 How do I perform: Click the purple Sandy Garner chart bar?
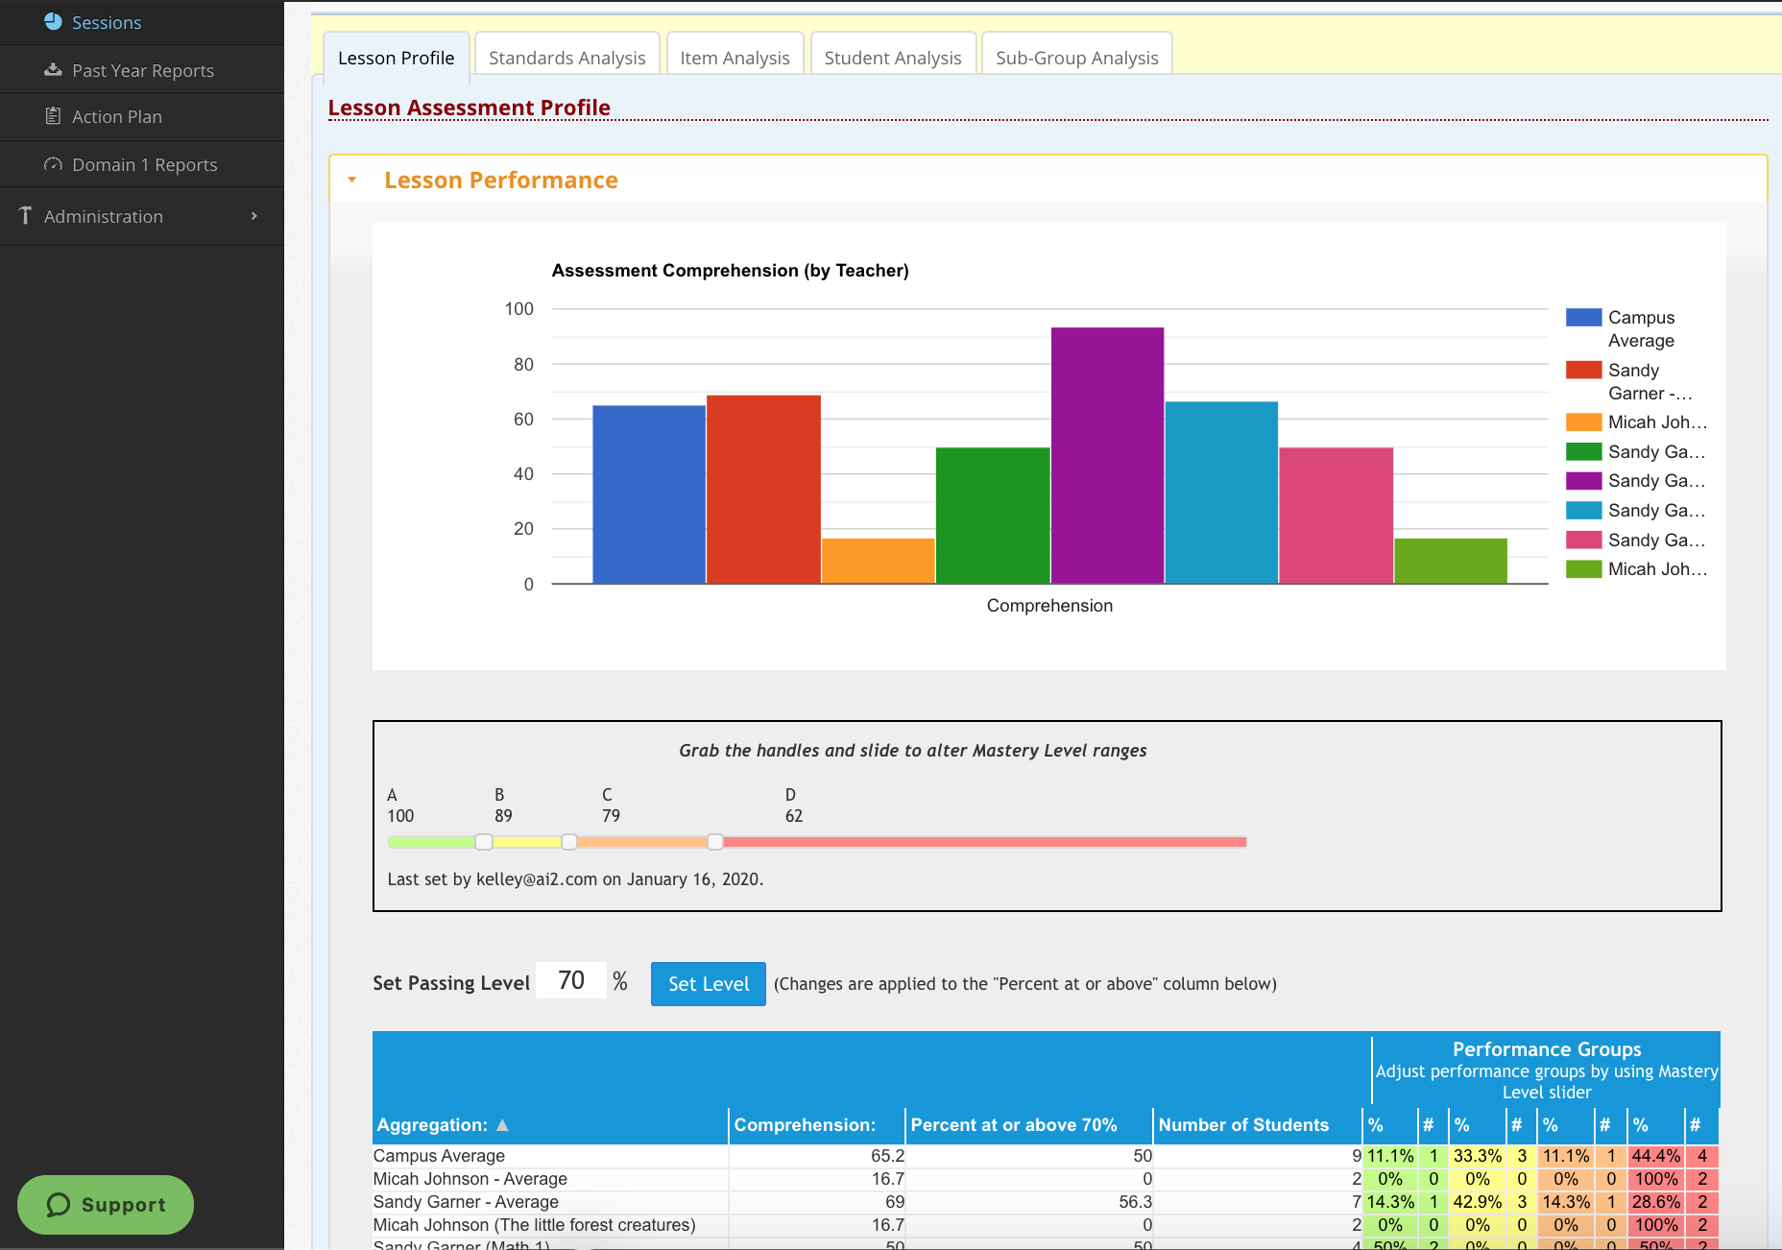click(1107, 455)
